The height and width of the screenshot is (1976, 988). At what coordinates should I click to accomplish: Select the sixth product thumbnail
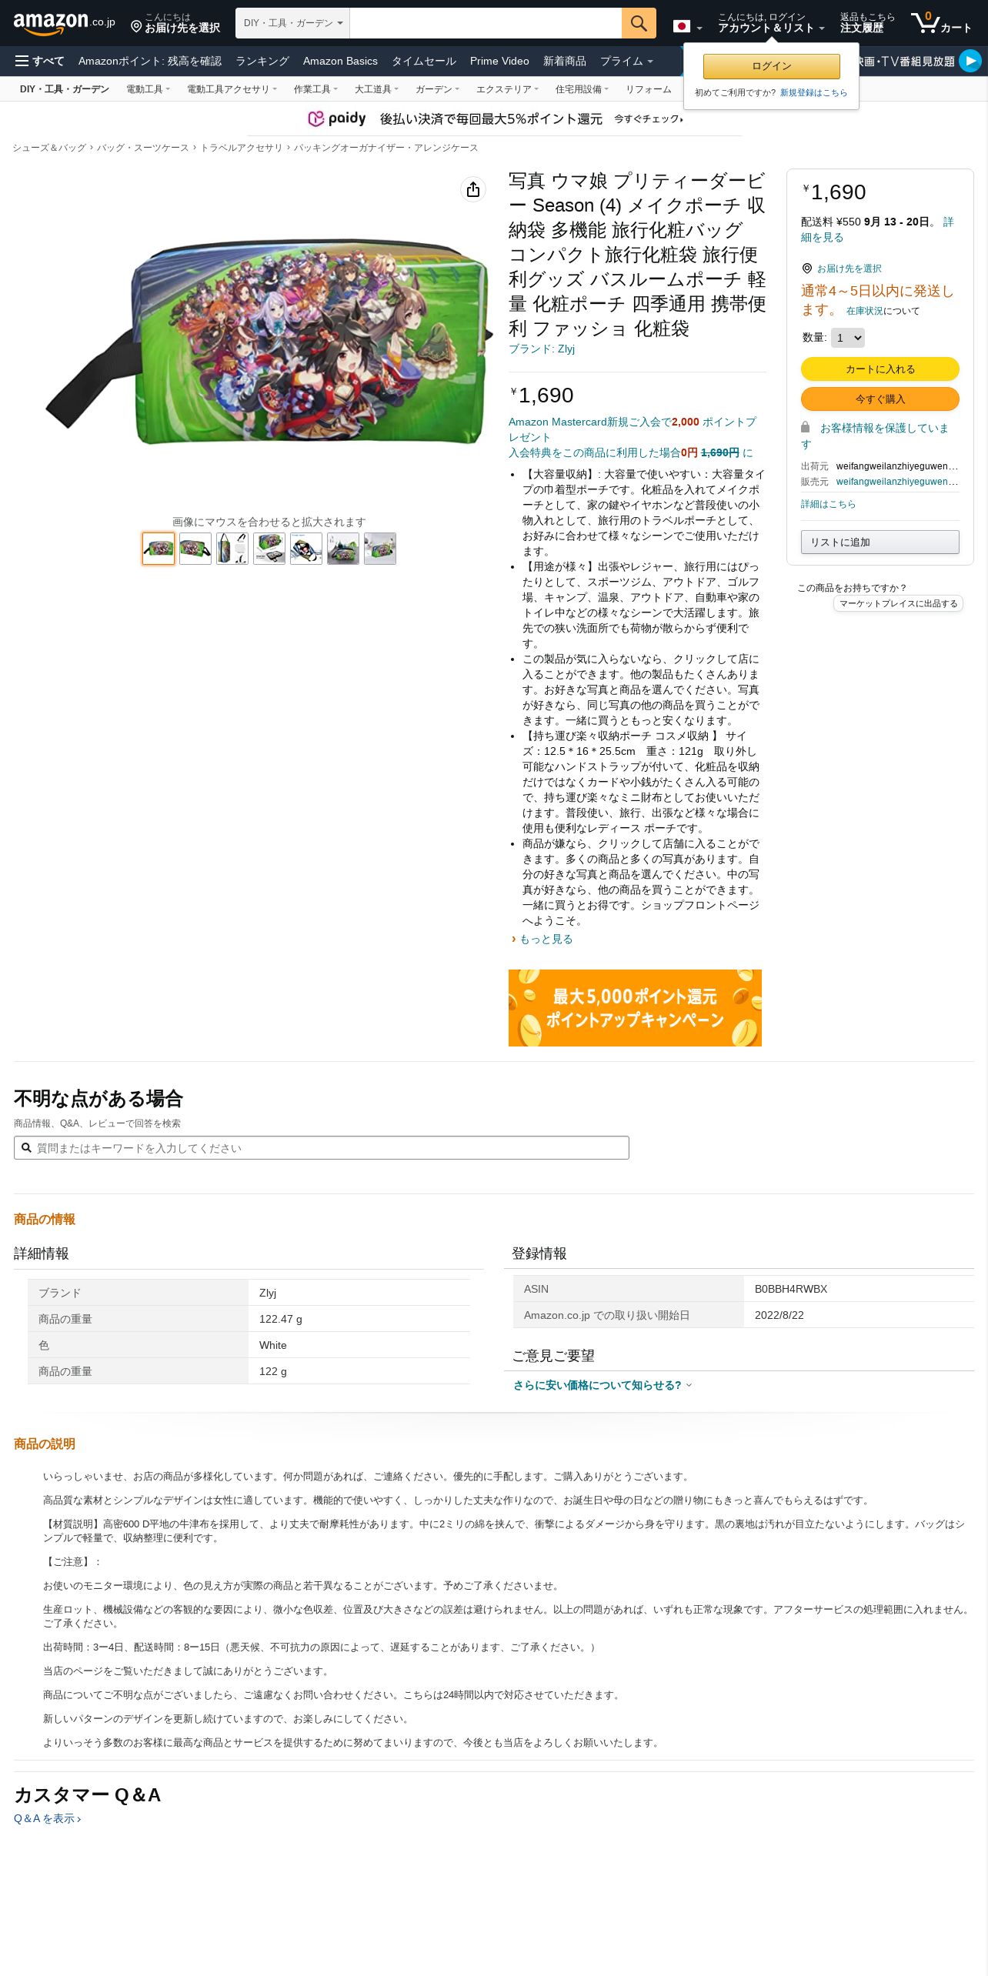pyautogui.click(x=343, y=549)
